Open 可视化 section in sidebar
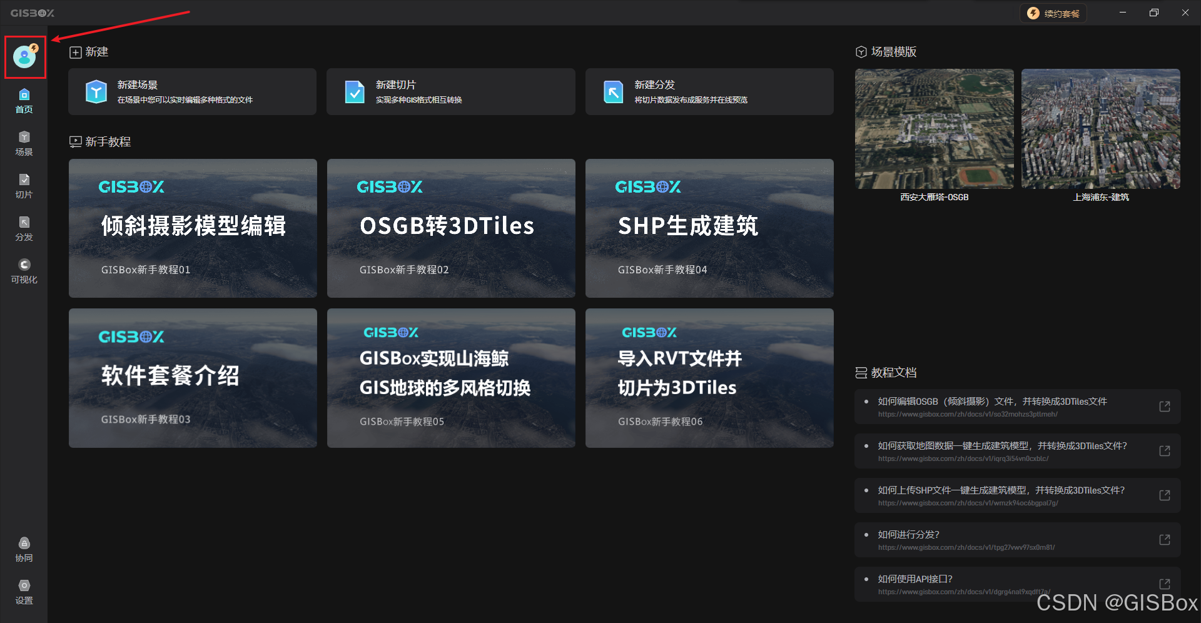Viewport: 1201px width, 623px height. (24, 271)
